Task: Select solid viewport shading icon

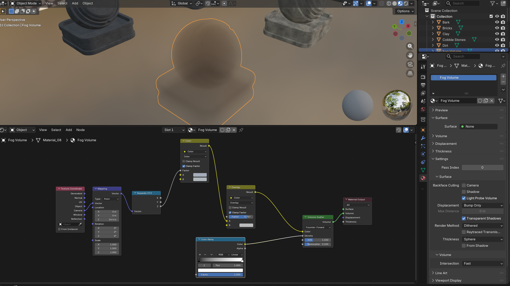Action: [394, 3]
